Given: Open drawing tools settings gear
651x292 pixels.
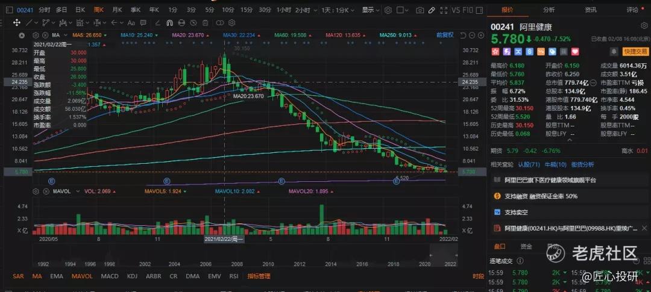Looking at the screenshot, I should pos(231,23).
